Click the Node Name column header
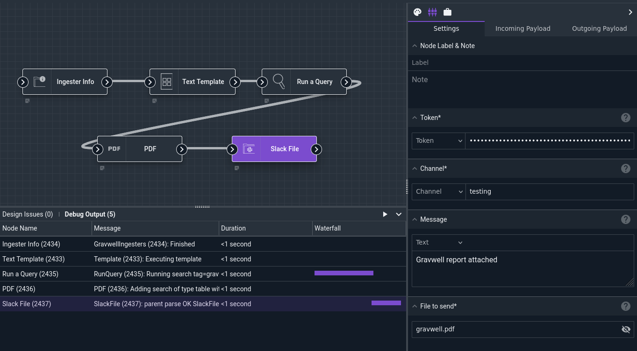This screenshot has height=351, width=637. pyautogui.click(x=46, y=228)
